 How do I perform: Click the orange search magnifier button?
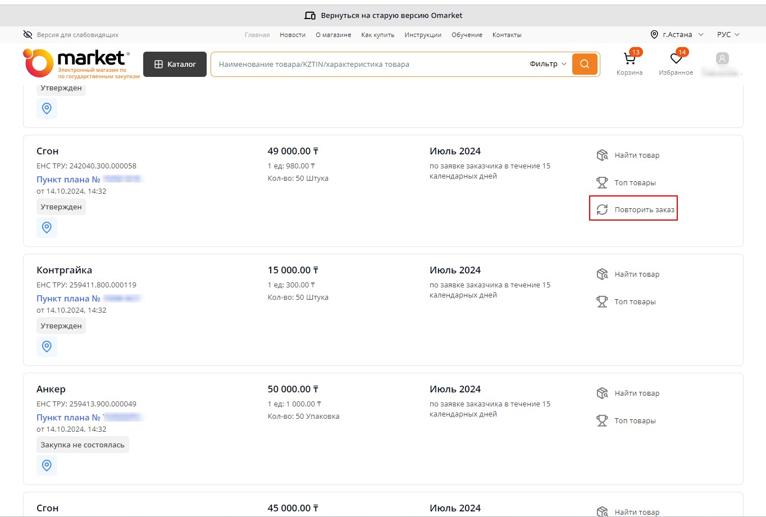point(585,64)
